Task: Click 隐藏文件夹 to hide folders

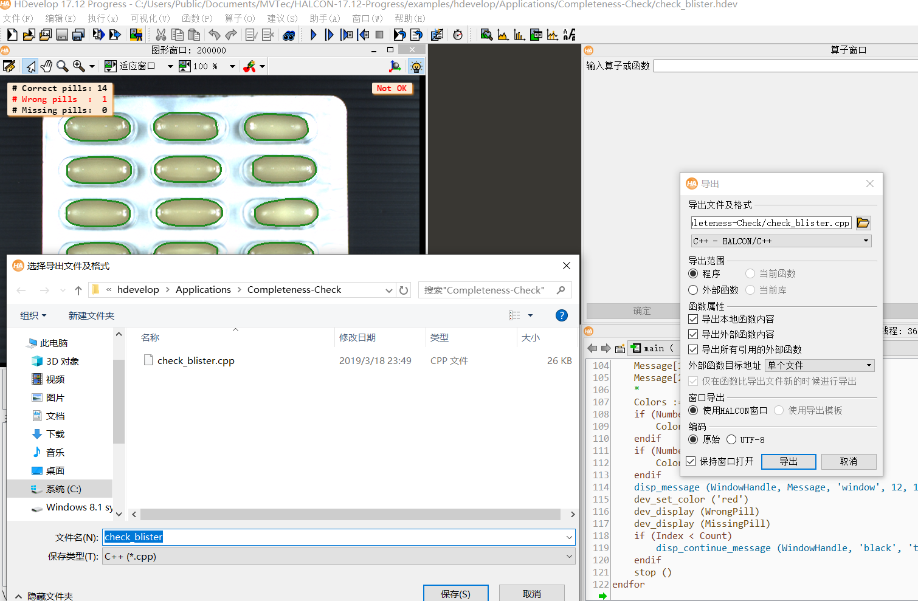Action: 44,596
